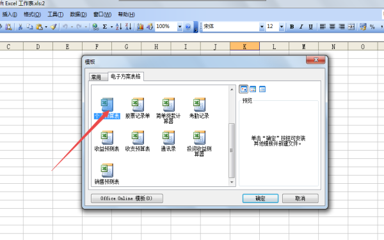Click the Copy icon in toolbar

click(x=29, y=27)
